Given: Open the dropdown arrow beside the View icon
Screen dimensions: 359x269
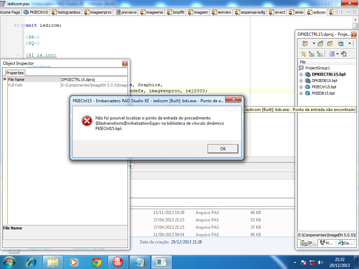Looking at the screenshot, I should (x=350, y=43).
